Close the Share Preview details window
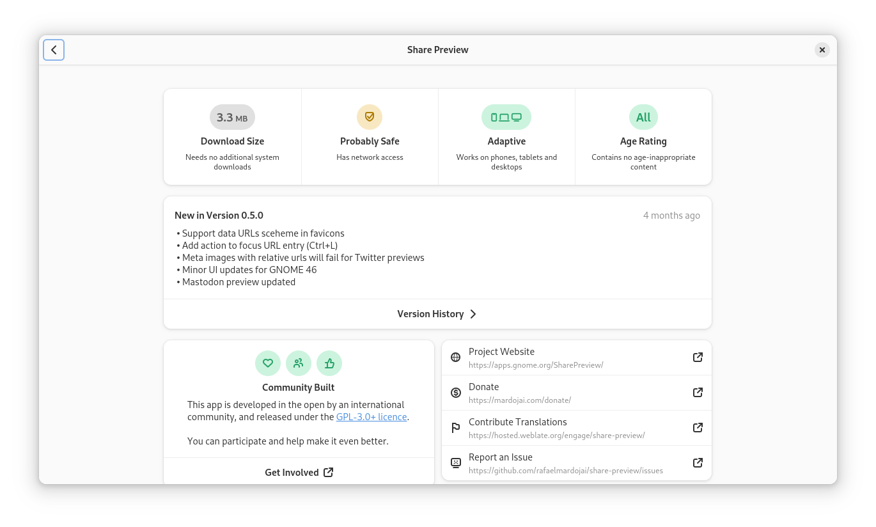The width and height of the screenshot is (876, 527). tap(822, 50)
